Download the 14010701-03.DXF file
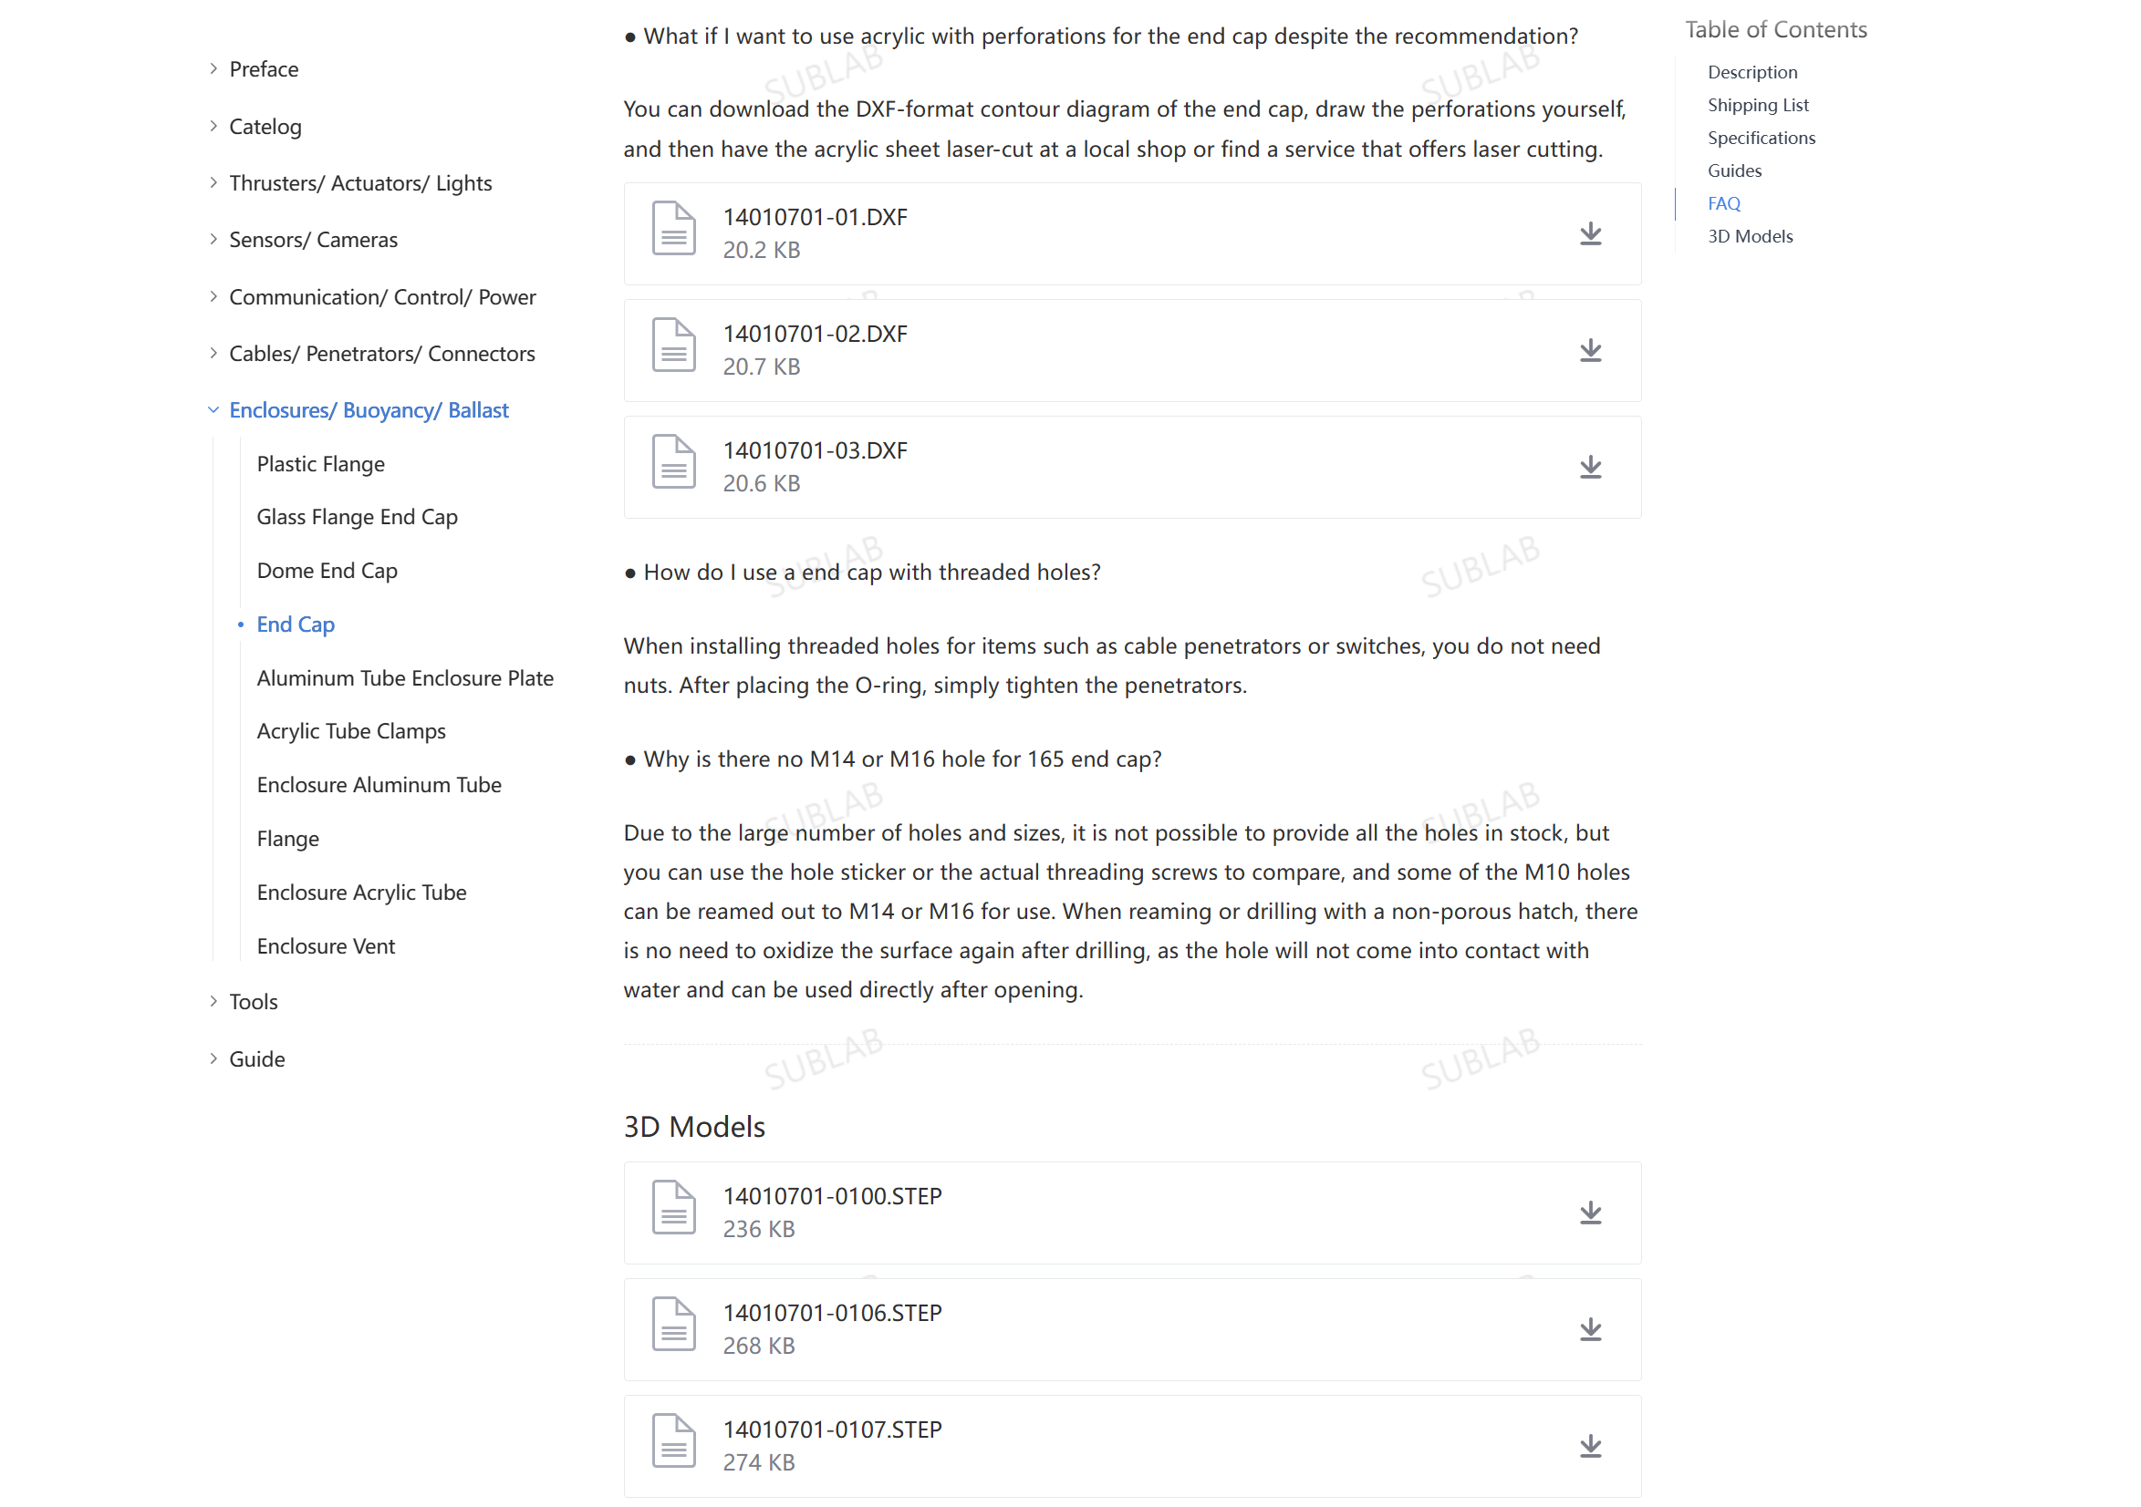 coord(1590,466)
